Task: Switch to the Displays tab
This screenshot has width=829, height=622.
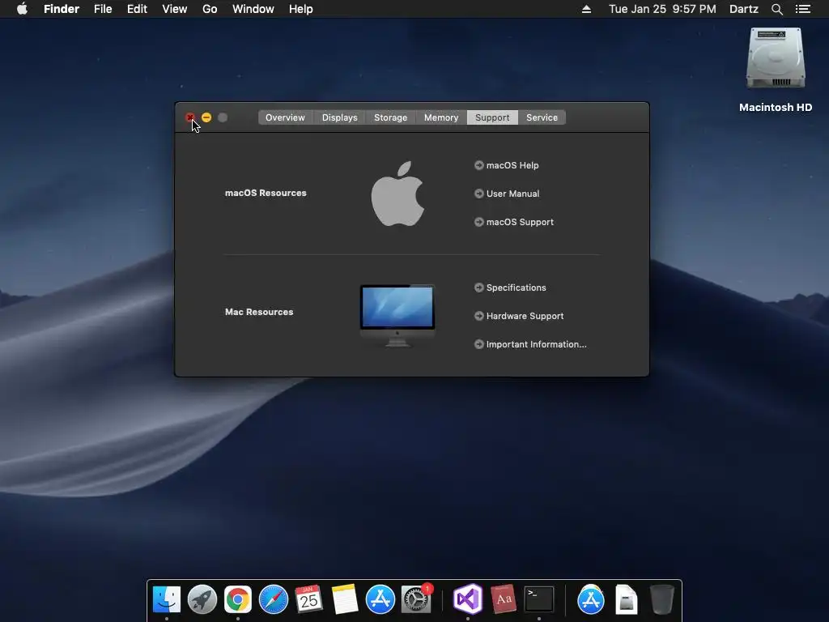Action: pyautogui.click(x=339, y=117)
